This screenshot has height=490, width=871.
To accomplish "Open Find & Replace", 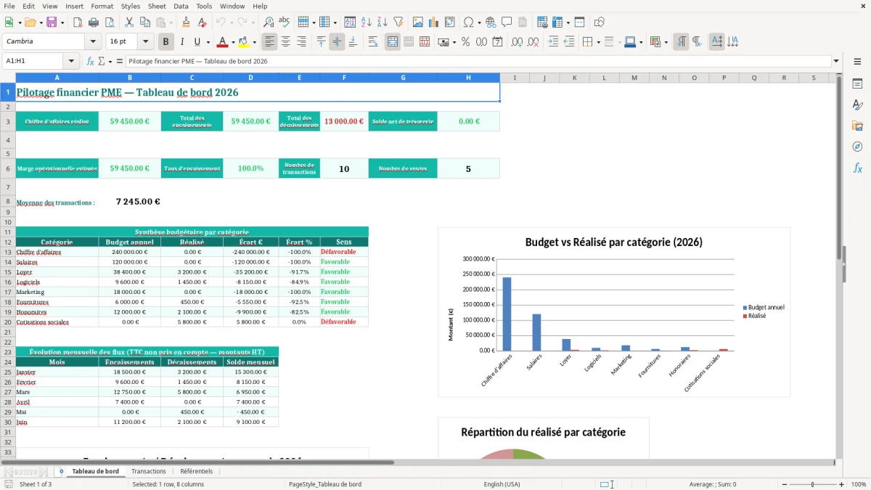I will [269, 23].
